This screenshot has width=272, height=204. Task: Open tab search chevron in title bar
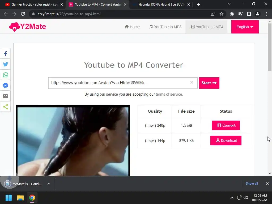(229, 4)
